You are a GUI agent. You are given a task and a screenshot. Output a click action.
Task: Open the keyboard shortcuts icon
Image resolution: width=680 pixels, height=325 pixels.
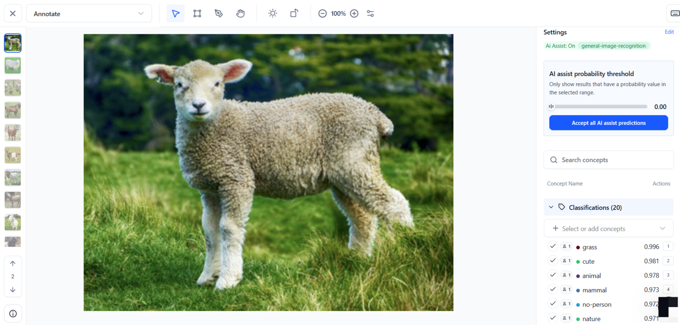pos(674,13)
